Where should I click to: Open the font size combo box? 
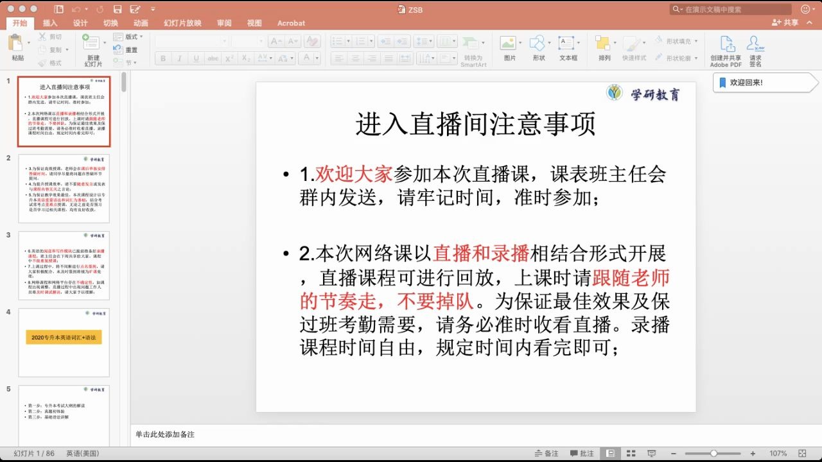point(249,41)
